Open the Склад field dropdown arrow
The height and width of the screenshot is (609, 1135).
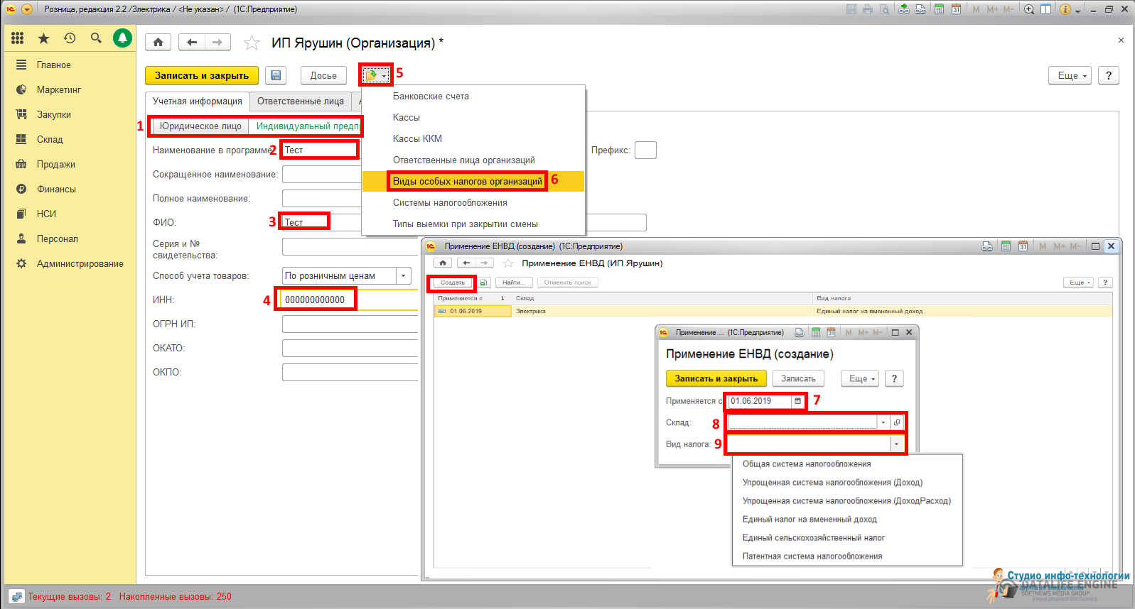click(883, 422)
